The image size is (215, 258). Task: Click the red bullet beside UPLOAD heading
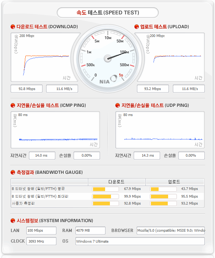137,27
